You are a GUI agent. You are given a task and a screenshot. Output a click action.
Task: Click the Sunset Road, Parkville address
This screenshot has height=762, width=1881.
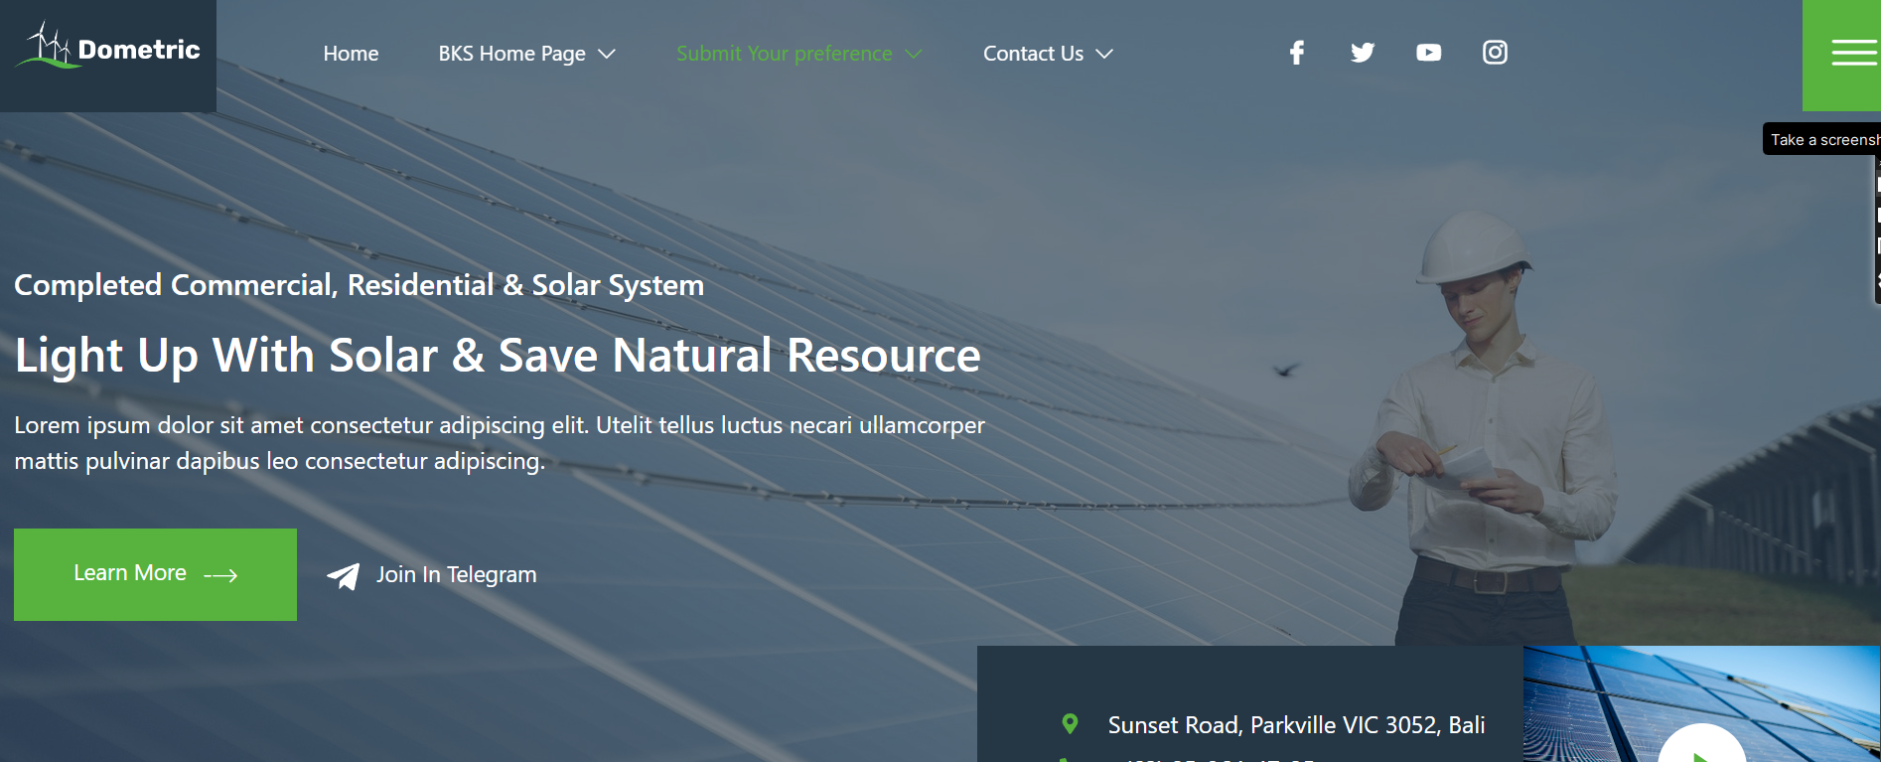click(x=1296, y=725)
